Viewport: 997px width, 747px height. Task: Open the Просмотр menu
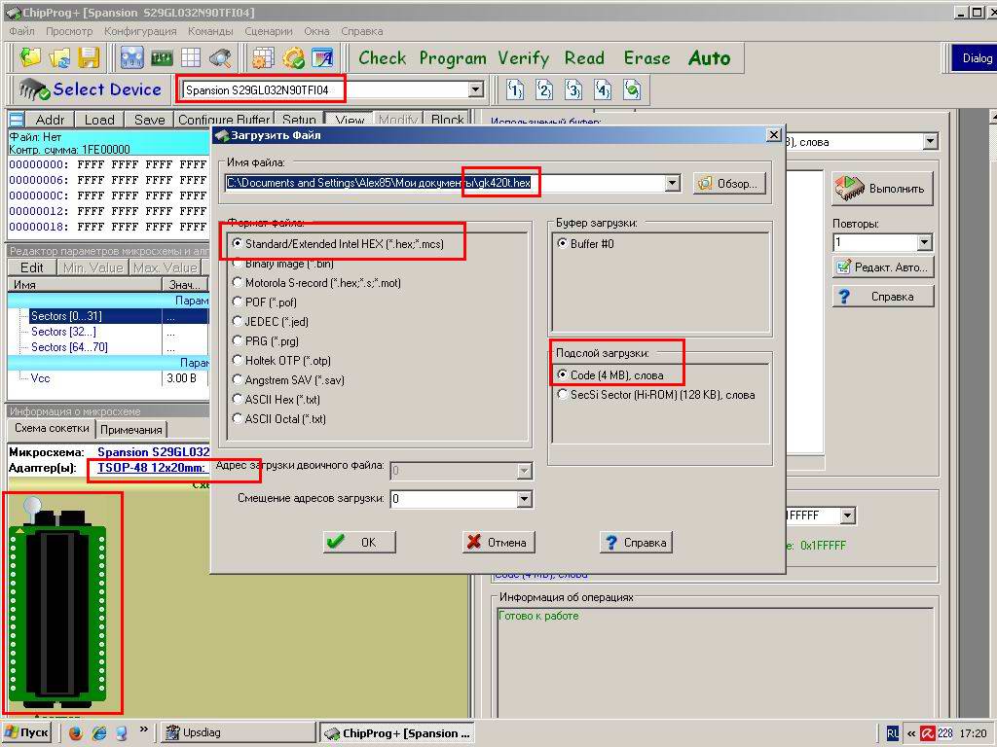pos(69,31)
